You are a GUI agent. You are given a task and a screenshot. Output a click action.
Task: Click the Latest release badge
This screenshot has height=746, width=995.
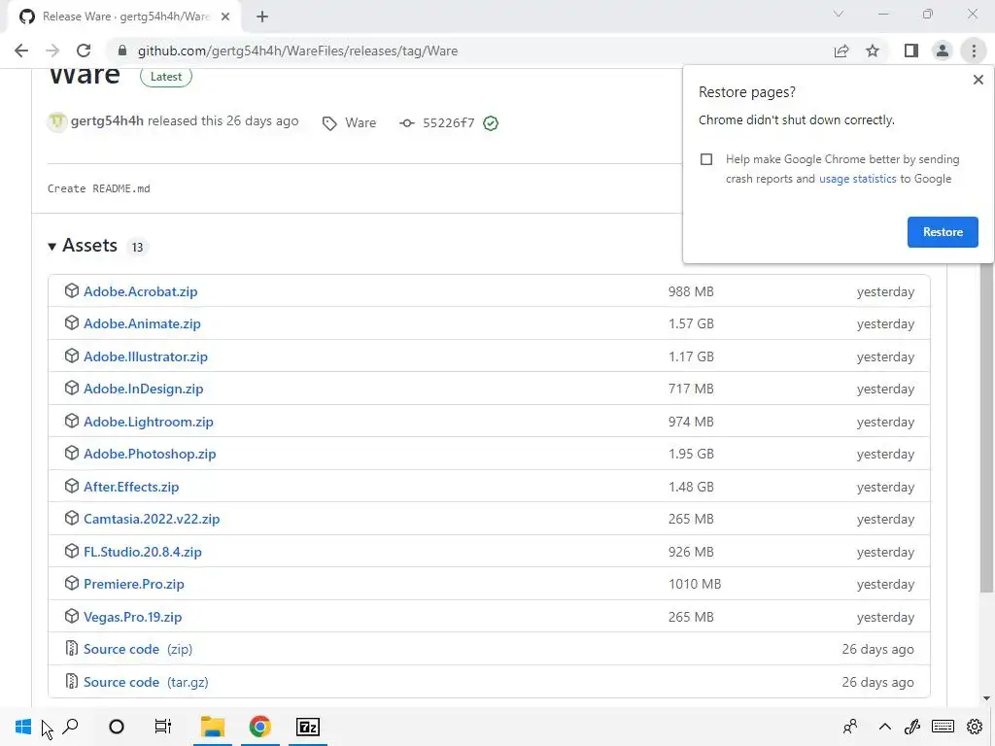click(166, 77)
